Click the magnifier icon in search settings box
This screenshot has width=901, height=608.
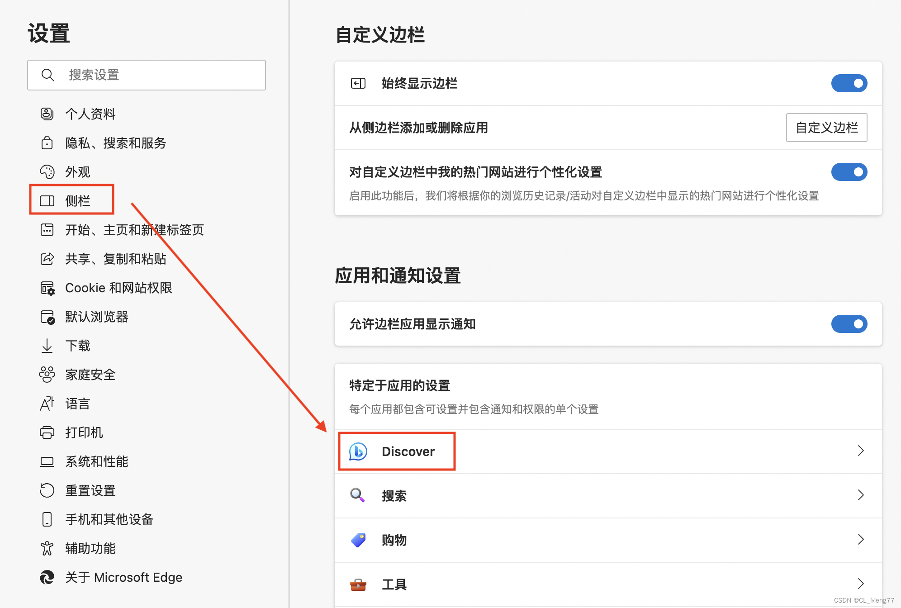[x=47, y=75]
